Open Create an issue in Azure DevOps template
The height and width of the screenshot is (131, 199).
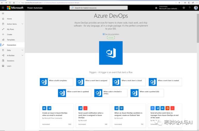point(57,116)
